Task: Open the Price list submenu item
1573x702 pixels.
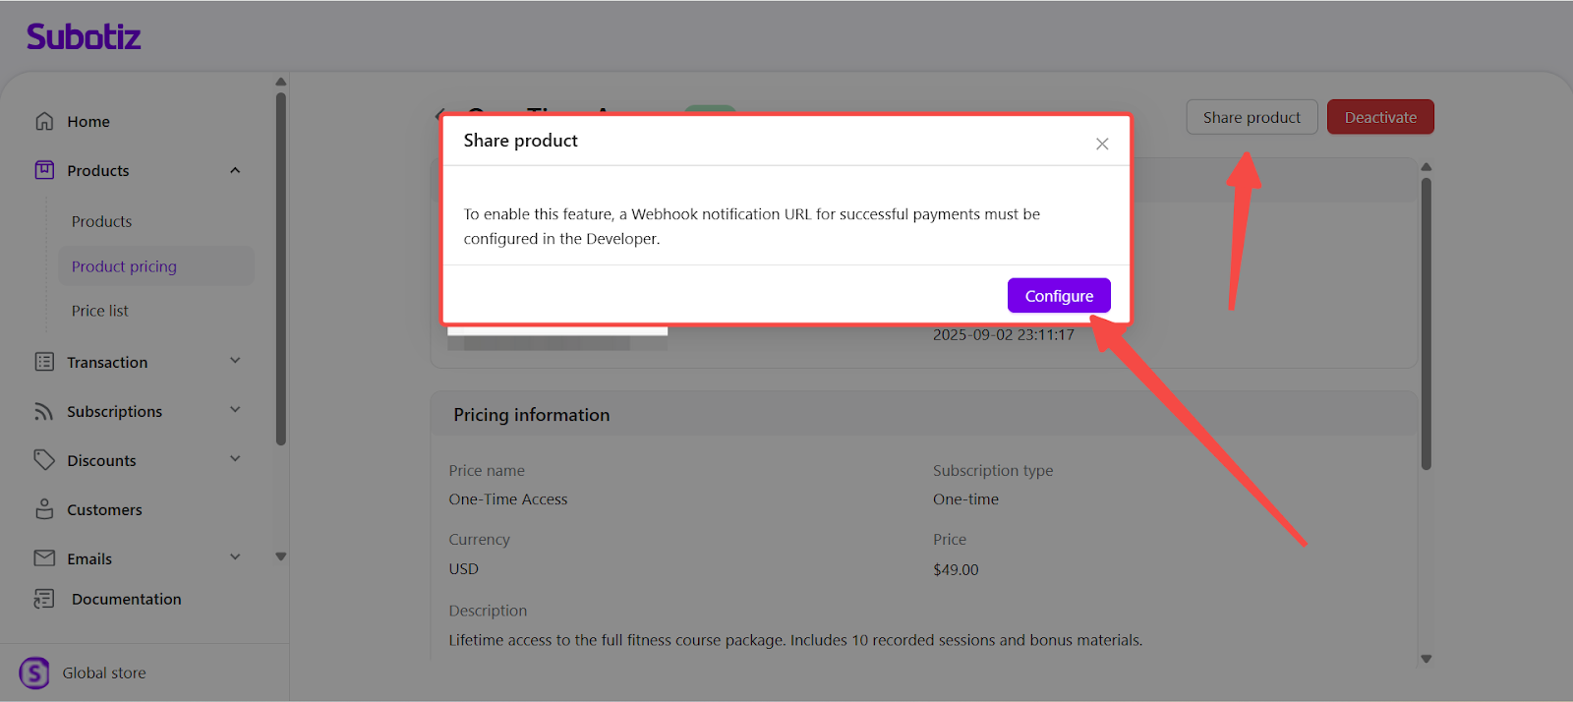Action: [100, 311]
